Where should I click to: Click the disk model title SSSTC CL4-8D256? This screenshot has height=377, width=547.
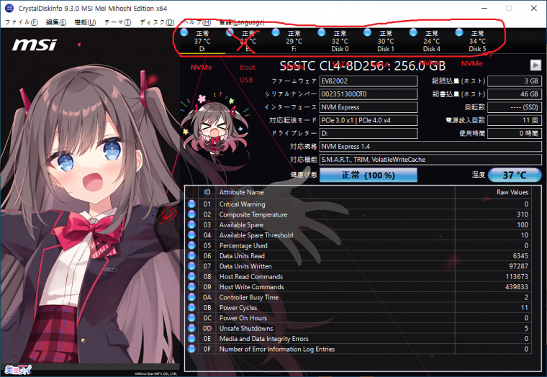click(363, 65)
